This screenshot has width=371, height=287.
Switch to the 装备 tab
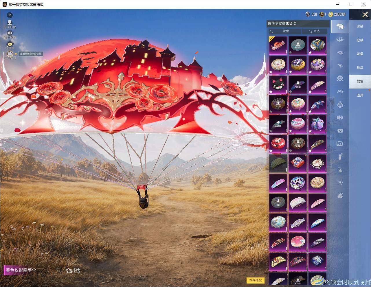(360, 54)
